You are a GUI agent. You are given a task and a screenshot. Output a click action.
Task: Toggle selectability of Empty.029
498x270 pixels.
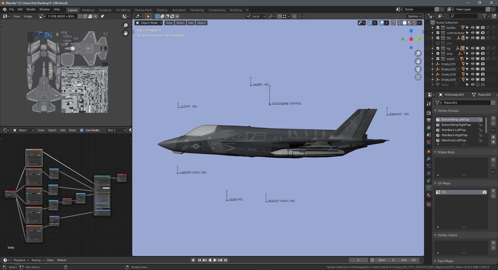(467, 80)
